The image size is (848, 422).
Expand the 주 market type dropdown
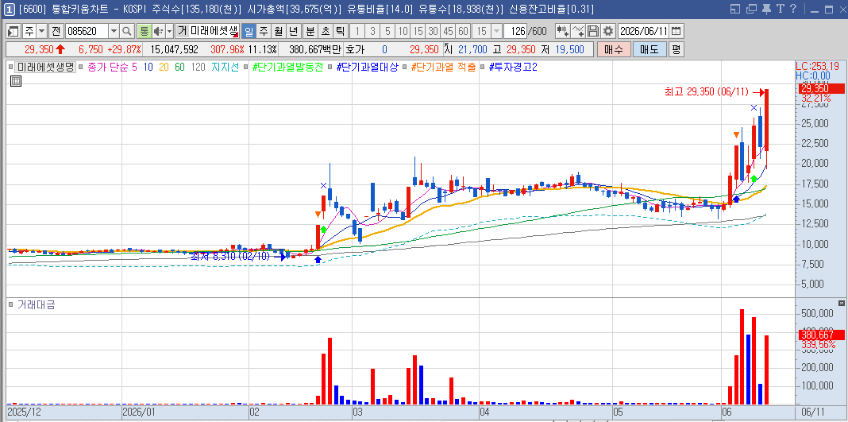pos(41,31)
